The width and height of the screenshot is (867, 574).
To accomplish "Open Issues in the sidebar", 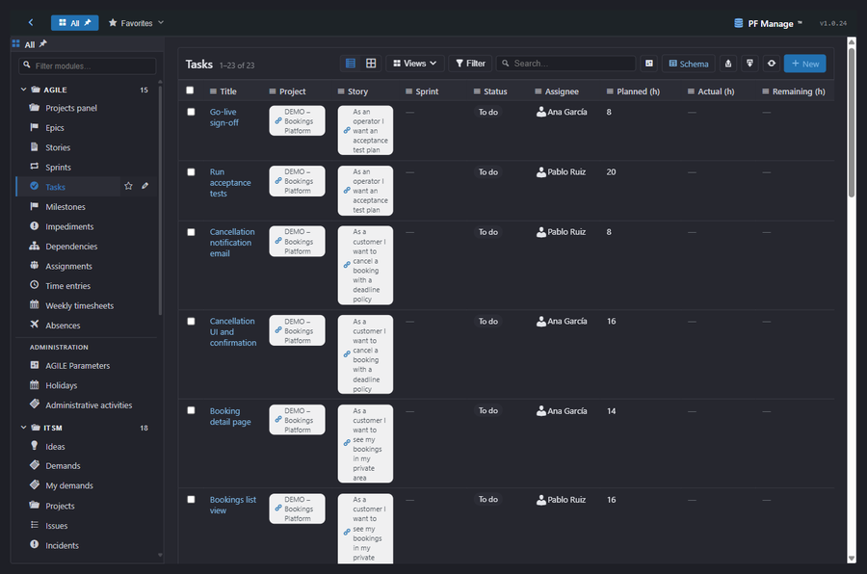I will (x=57, y=525).
